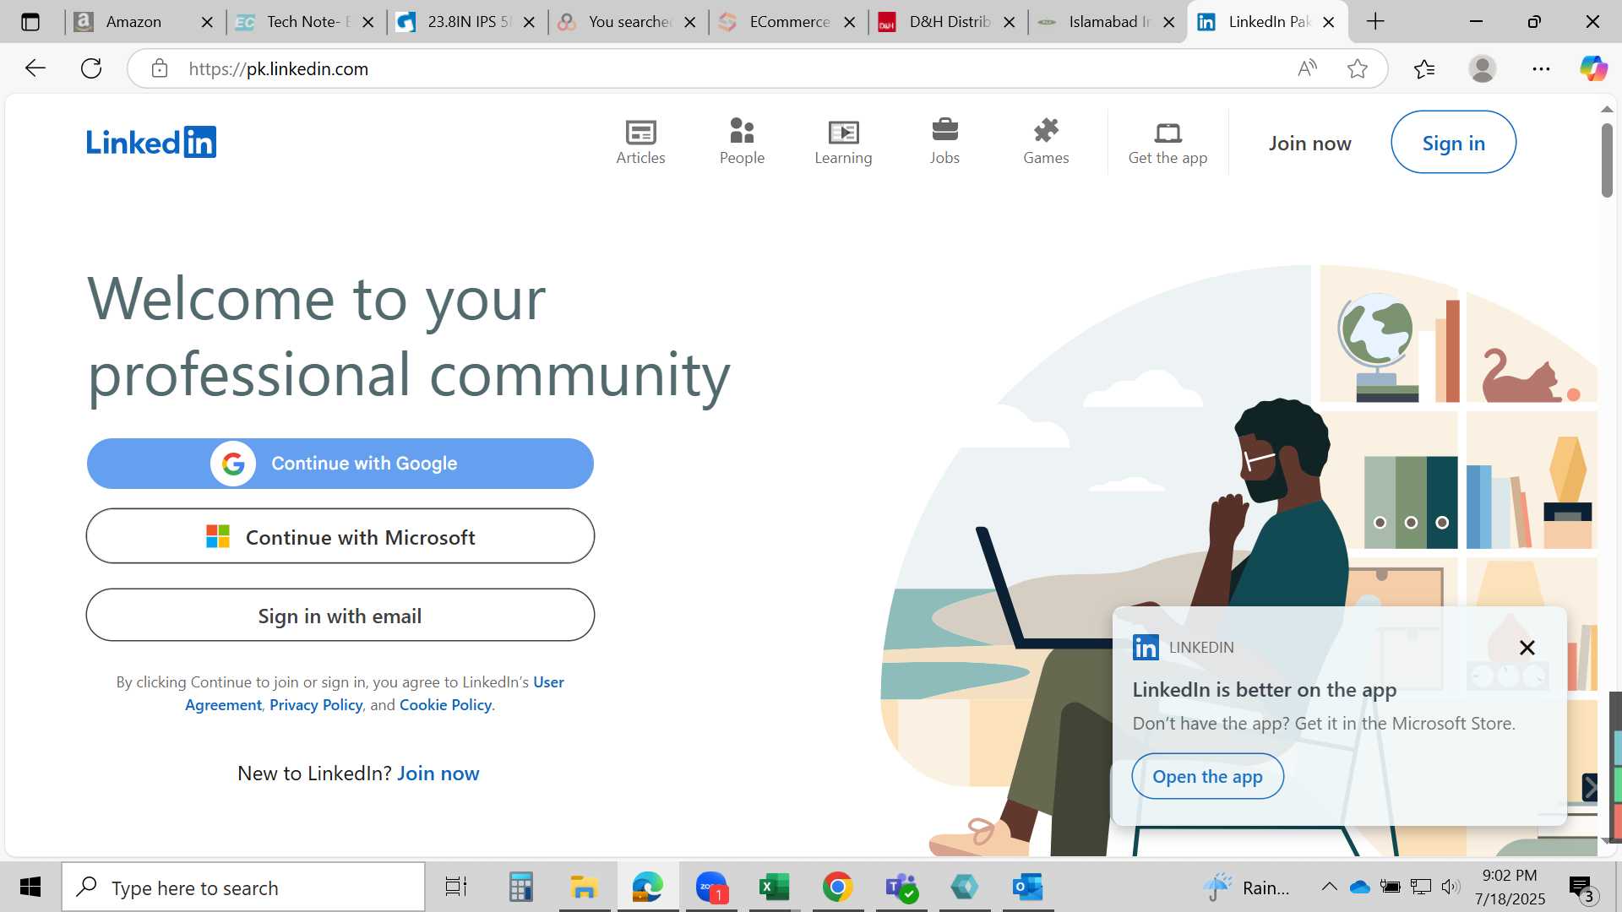
Task: Click Join now in header
Action: (1309, 144)
